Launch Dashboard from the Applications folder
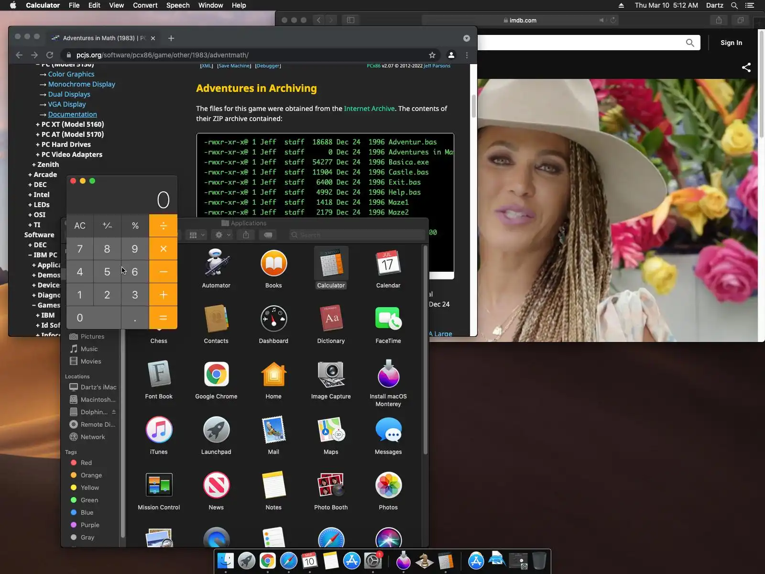The image size is (765, 574). tap(273, 319)
